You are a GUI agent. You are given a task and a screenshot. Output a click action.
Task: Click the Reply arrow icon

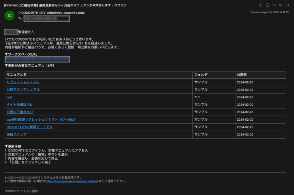tap(274, 5)
